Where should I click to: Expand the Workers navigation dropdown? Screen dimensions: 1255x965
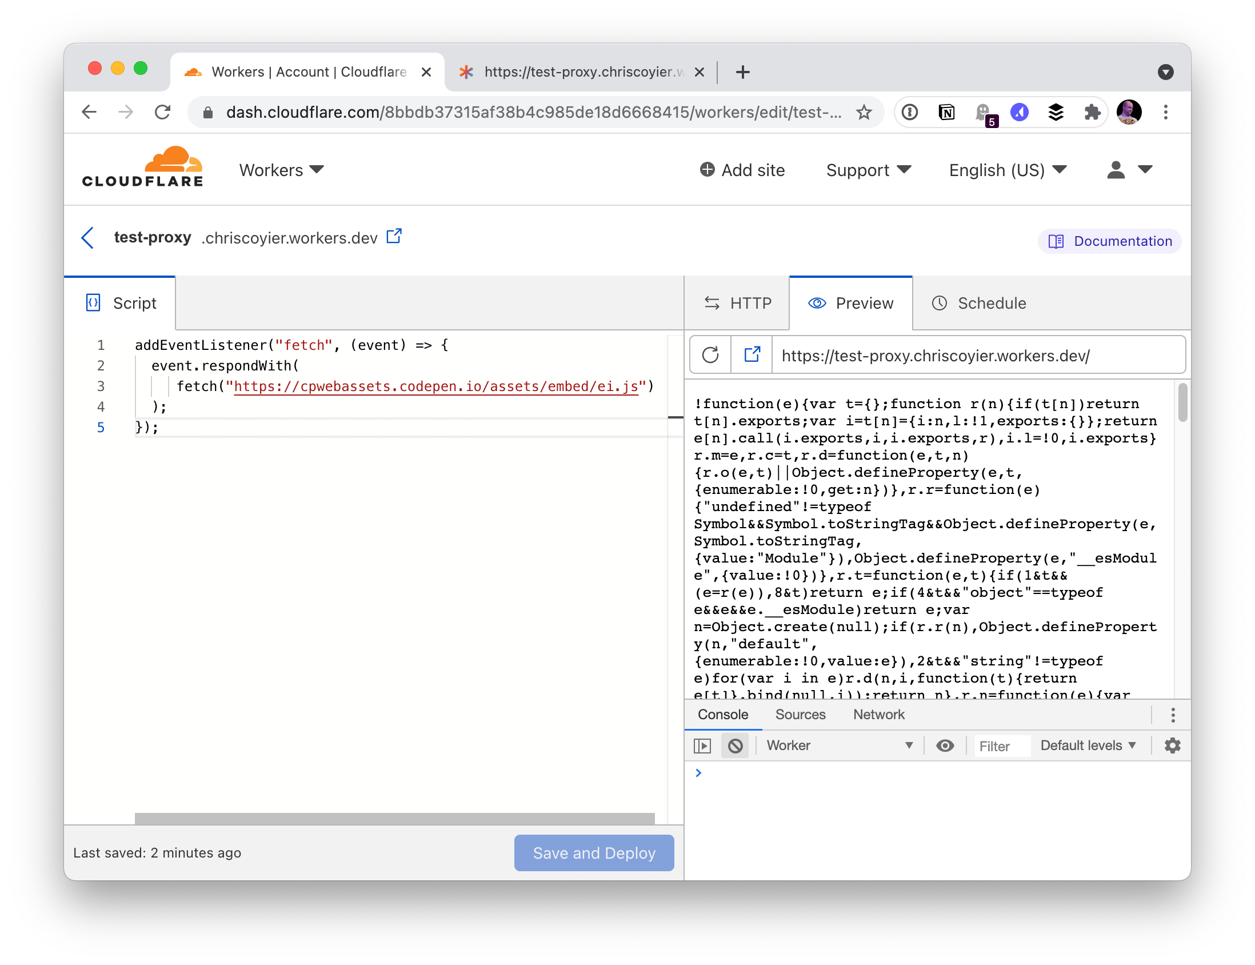tap(281, 169)
